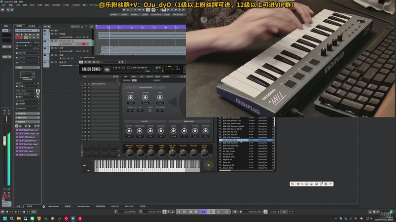Click the add track plus button
Viewport: 396px width, 222px height.
45,27
